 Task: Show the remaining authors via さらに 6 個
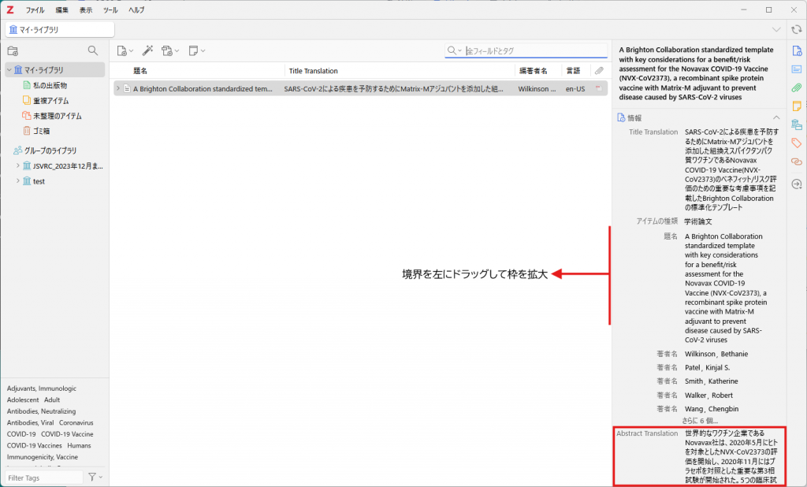[x=700, y=421]
